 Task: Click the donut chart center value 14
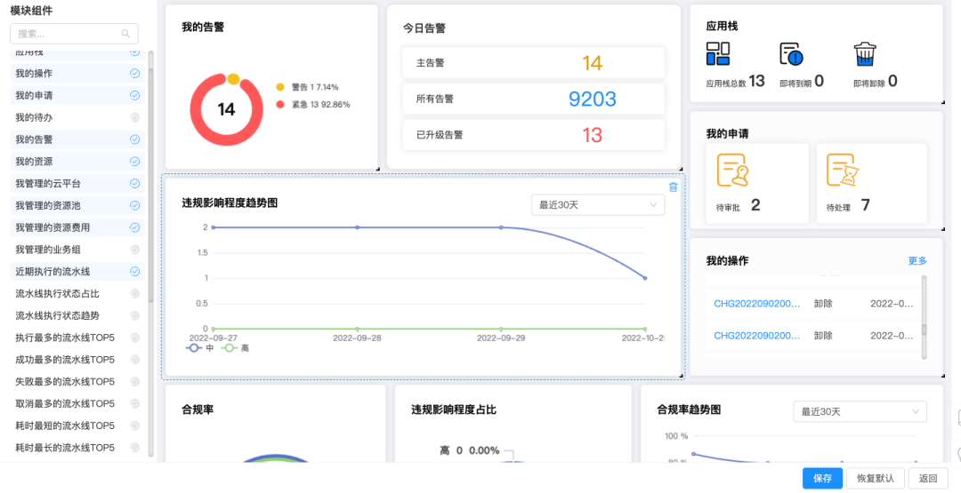226,109
